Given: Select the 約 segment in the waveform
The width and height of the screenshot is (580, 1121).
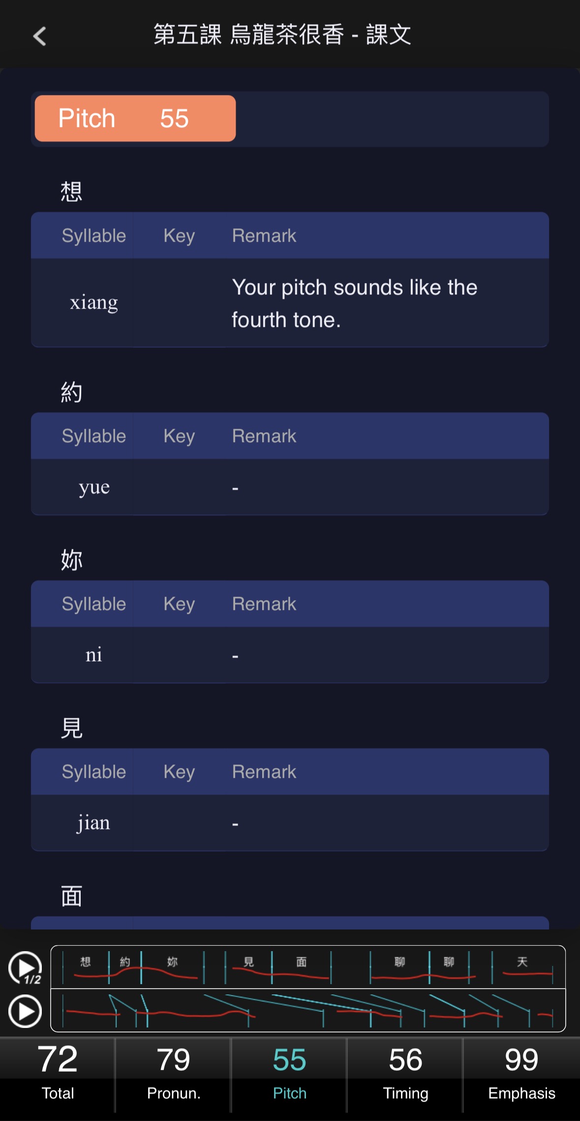Looking at the screenshot, I should 125,967.
